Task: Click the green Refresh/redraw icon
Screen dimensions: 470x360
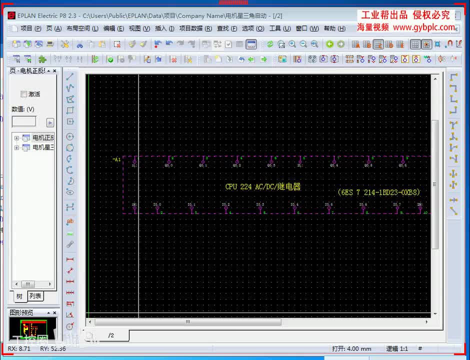Action: [x=270, y=44]
